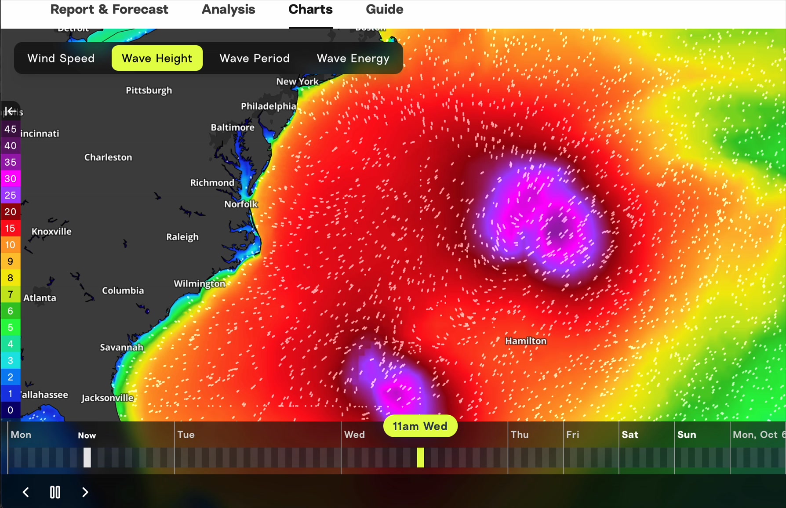Screen dimensions: 786x508
Task: Click the Jacksonville map label
Action: point(107,398)
